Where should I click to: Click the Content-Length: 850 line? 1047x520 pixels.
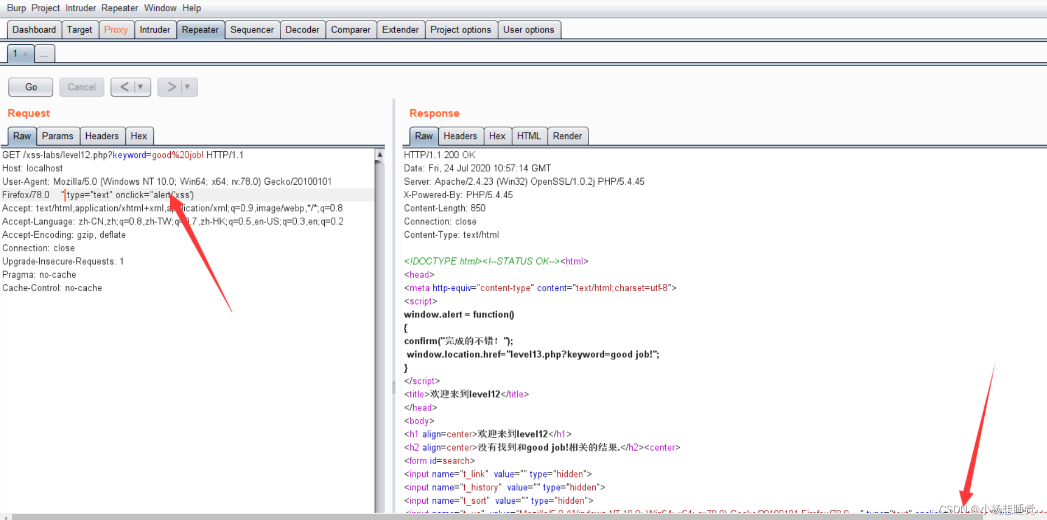(445, 209)
